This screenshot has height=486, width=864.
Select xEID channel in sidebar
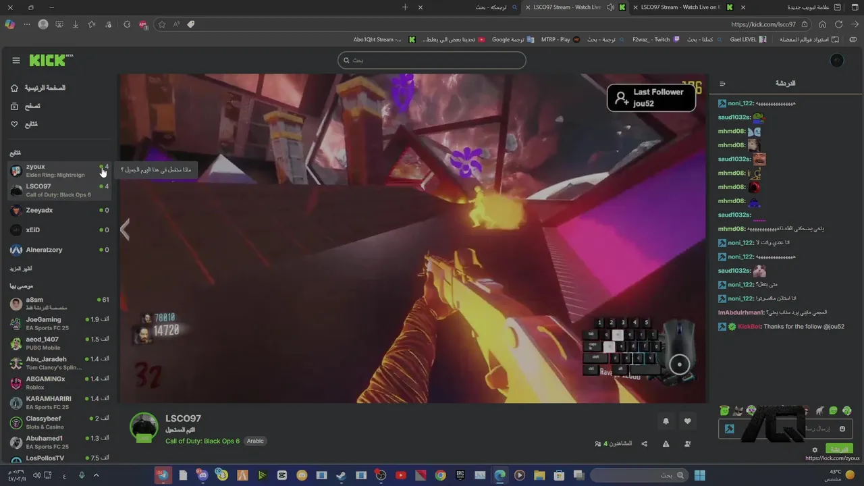click(x=59, y=230)
